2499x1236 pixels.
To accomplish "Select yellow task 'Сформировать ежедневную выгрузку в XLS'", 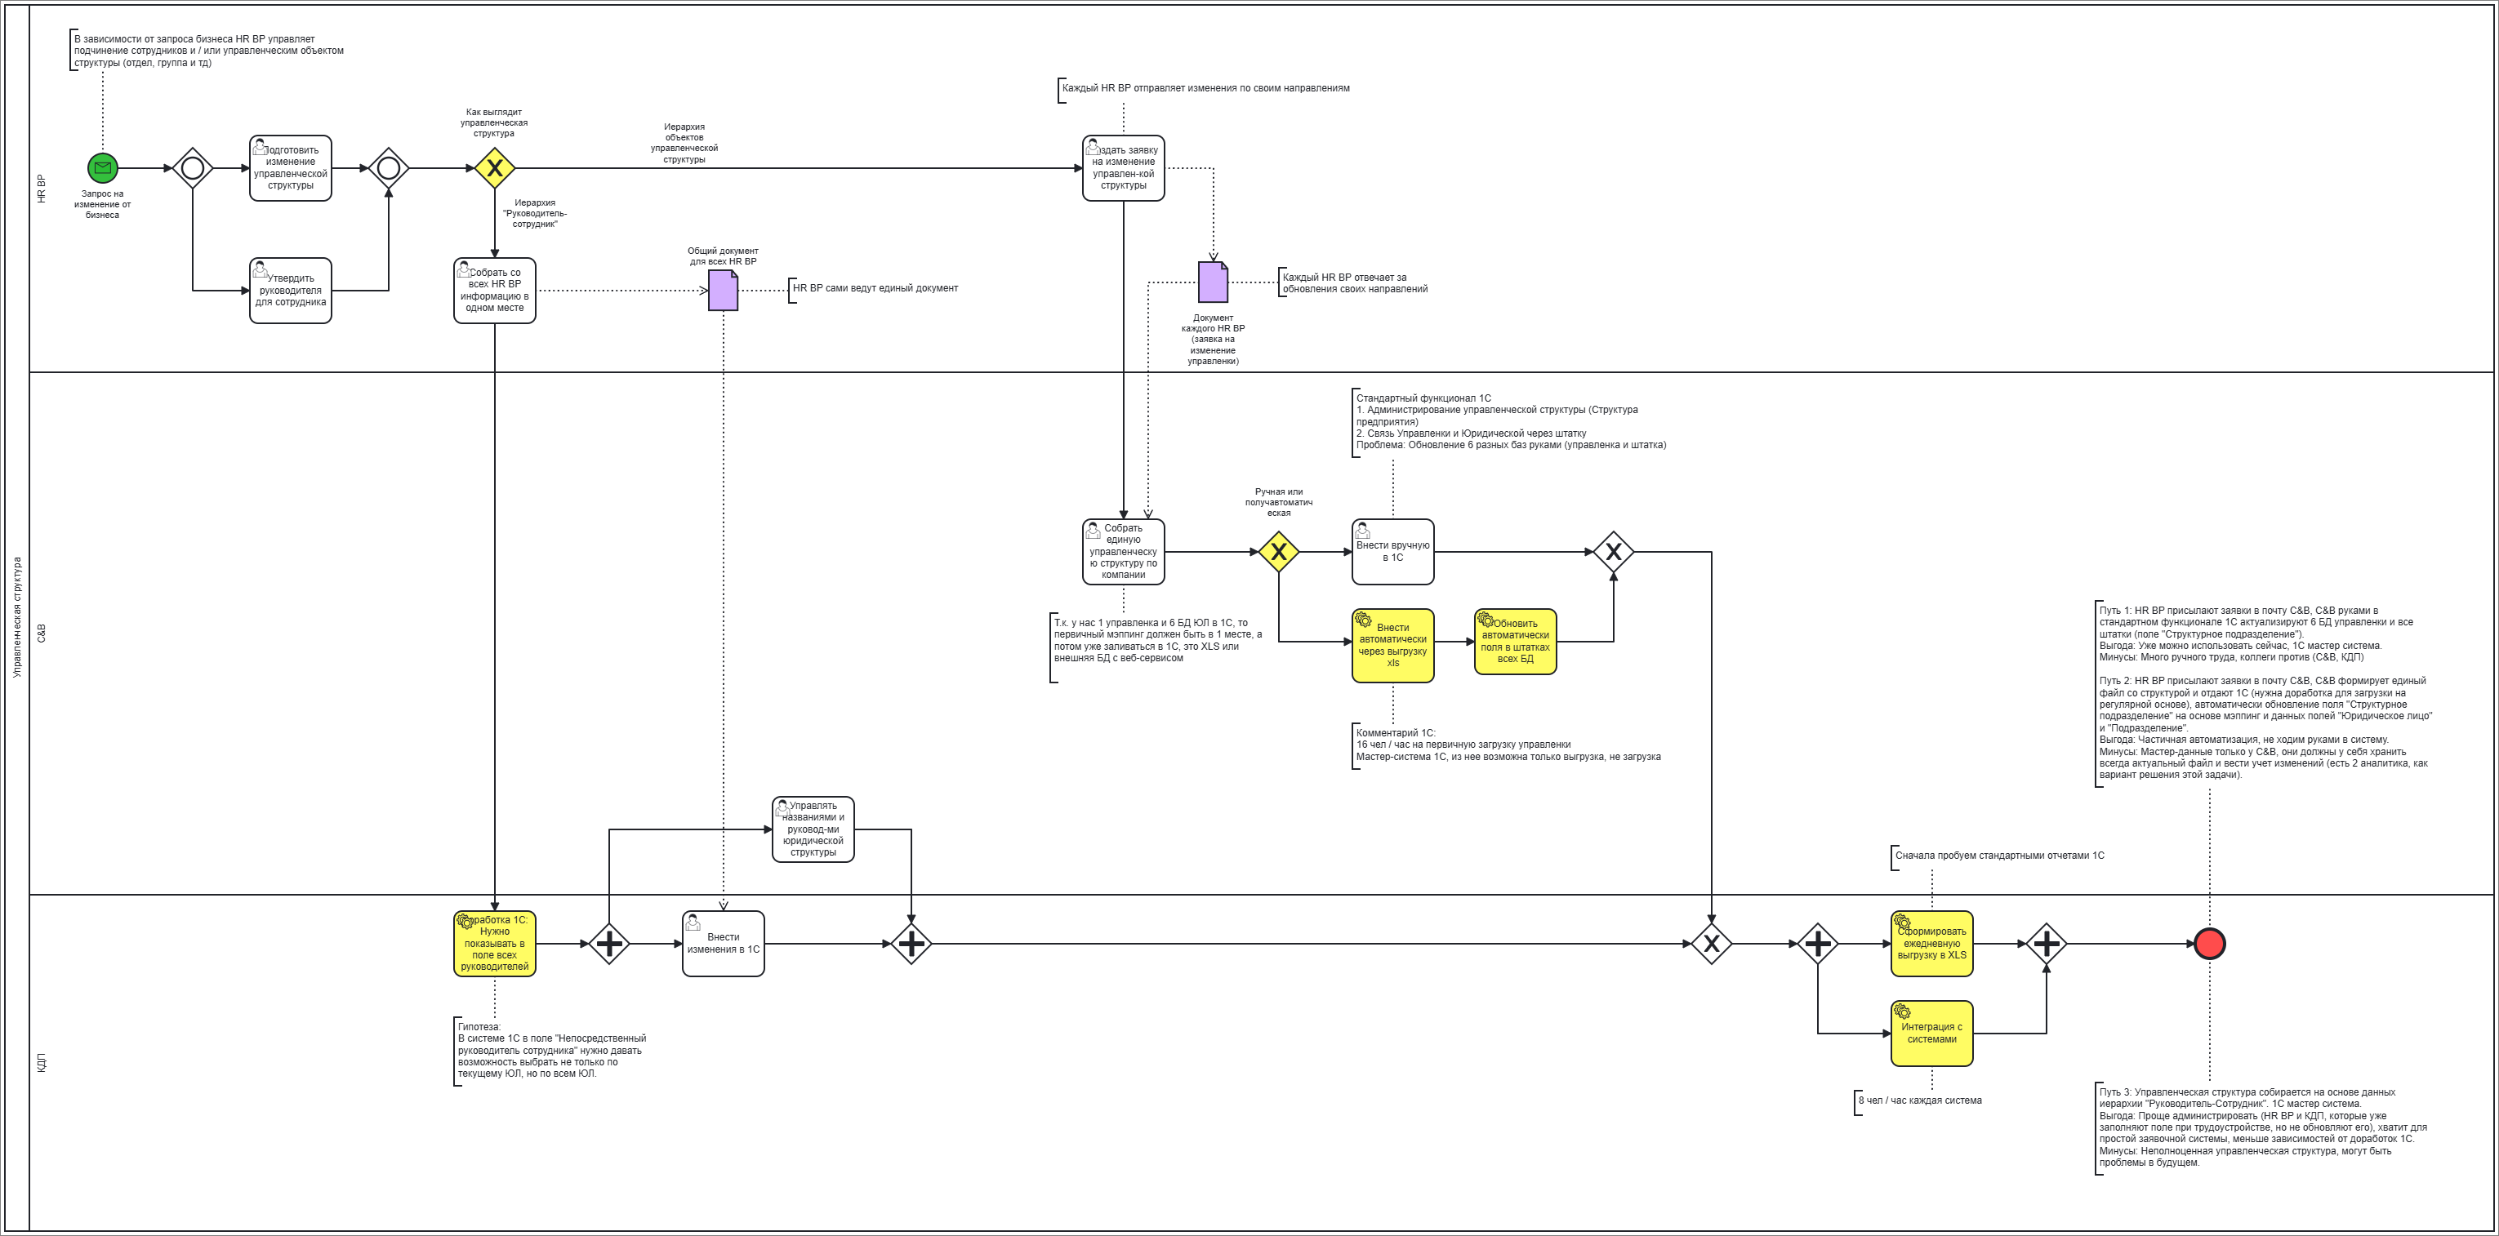I will [1931, 943].
